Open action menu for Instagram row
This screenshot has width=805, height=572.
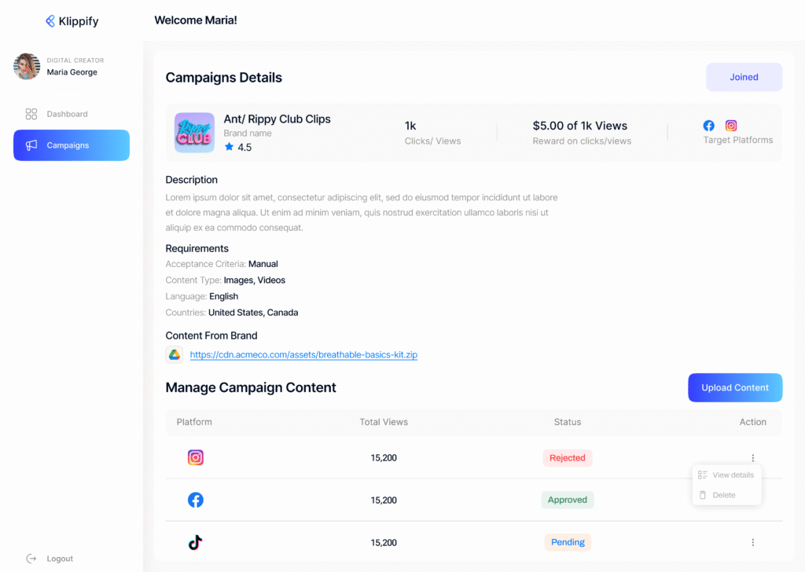752,458
